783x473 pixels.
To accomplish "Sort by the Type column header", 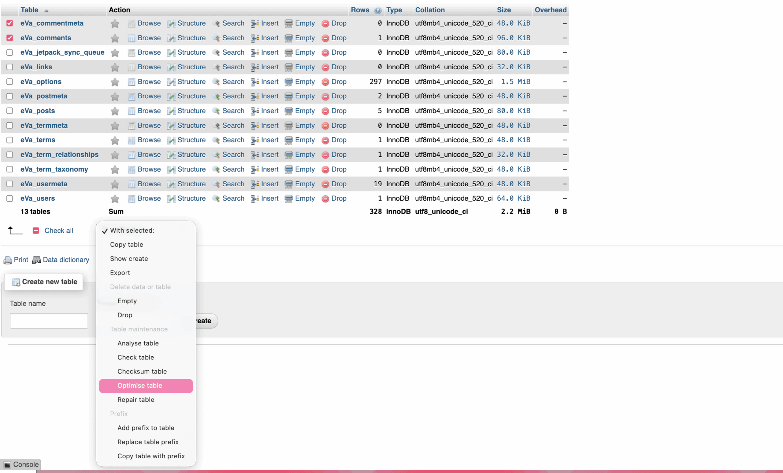I will [x=394, y=10].
